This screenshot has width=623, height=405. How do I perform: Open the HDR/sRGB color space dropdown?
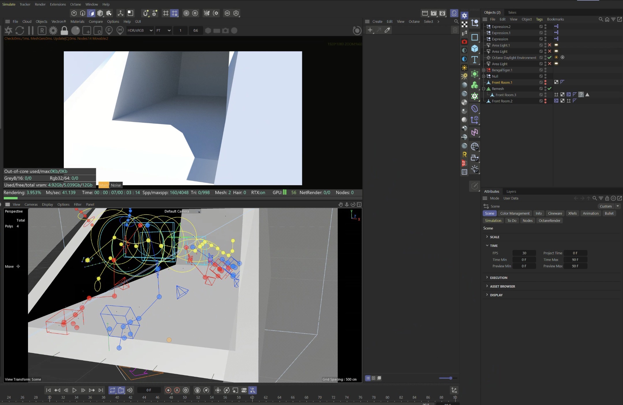click(140, 30)
